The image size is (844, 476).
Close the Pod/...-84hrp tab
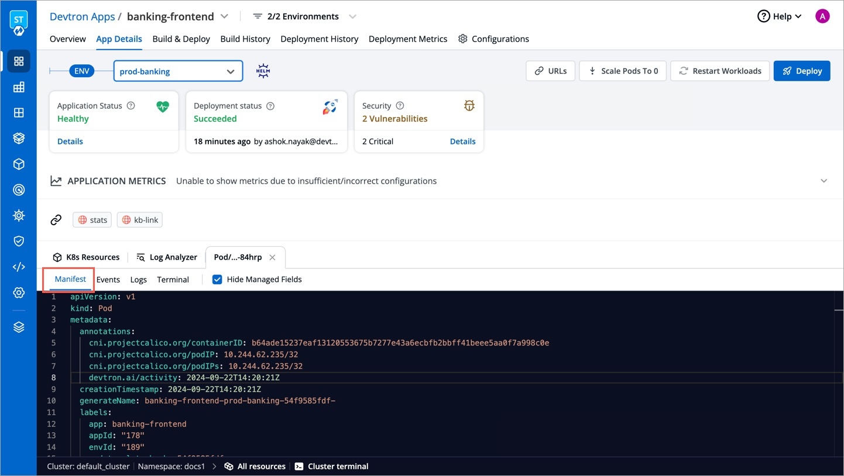(x=272, y=257)
